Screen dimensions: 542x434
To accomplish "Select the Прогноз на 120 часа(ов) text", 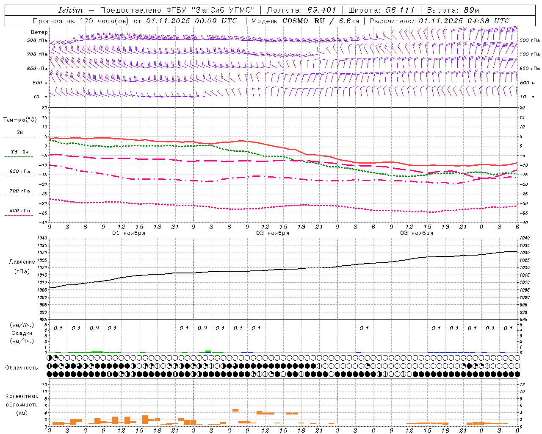I will [82, 21].
